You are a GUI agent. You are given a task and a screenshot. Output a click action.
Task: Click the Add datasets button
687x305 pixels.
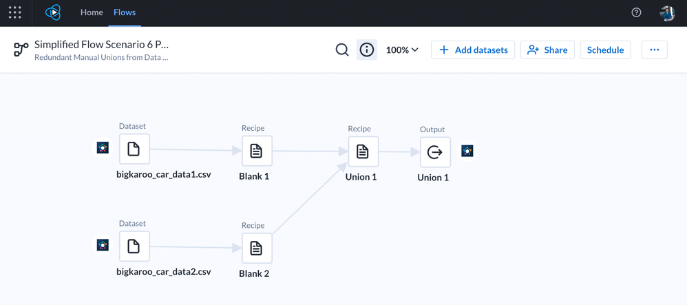point(473,50)
